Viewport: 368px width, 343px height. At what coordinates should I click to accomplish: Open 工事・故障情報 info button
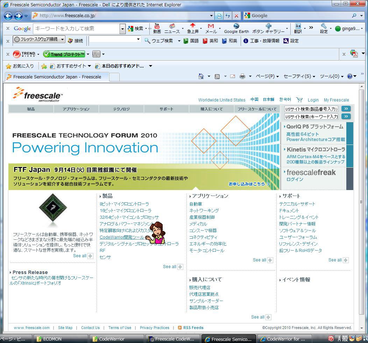(x=261, y=41)
